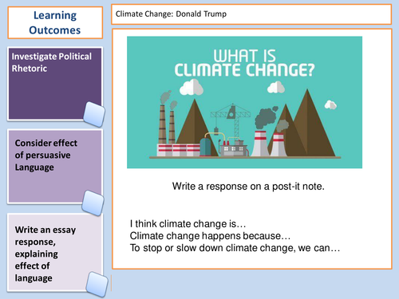The image size is (399, 299).
Task: Click the 'Investigate Political Rhetoric' purple box
Action: [x=55, y=84]
